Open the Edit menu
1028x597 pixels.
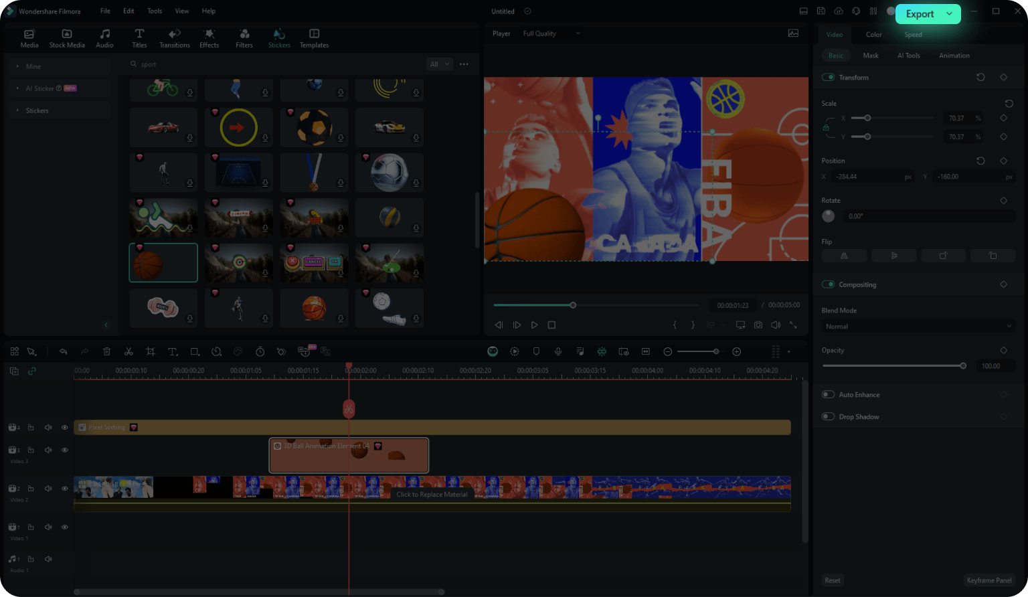click(128, 11)
